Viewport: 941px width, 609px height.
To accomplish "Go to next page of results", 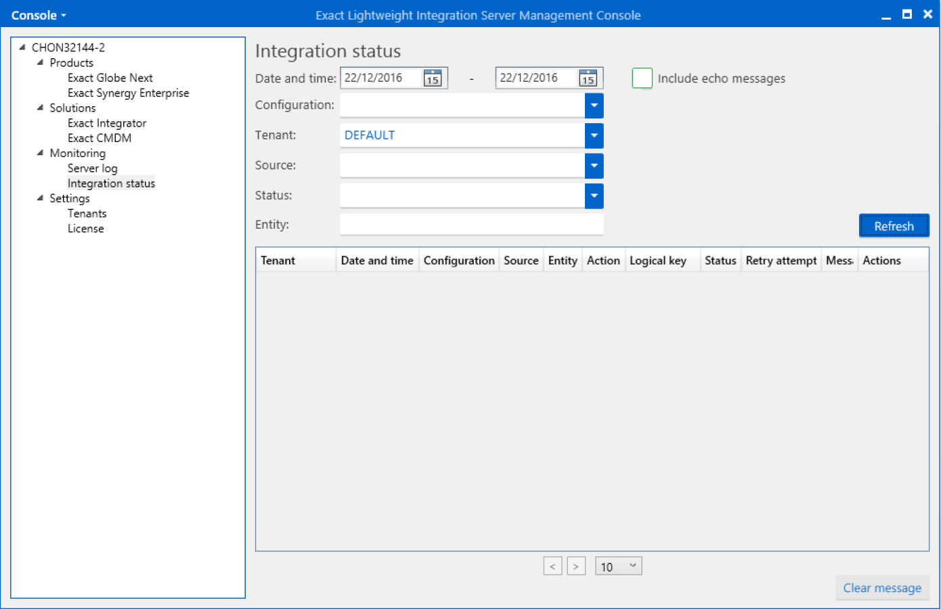I will 576,566.
